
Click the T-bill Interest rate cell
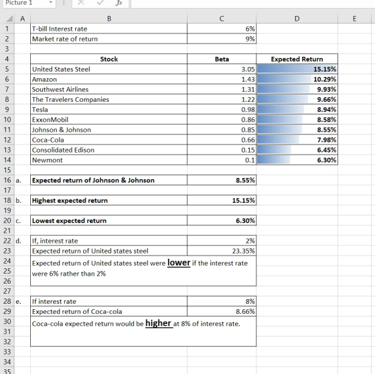(108, 29)
